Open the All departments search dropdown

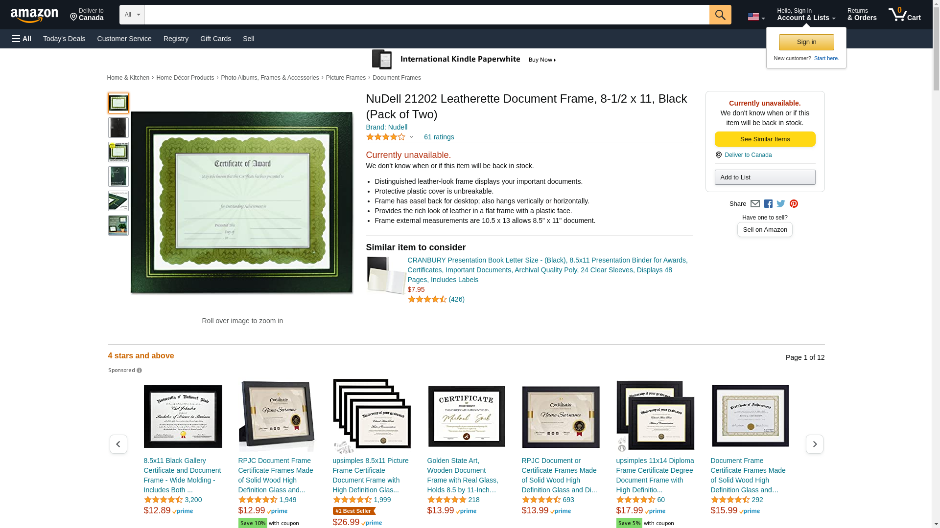click(x=132, y=15)
